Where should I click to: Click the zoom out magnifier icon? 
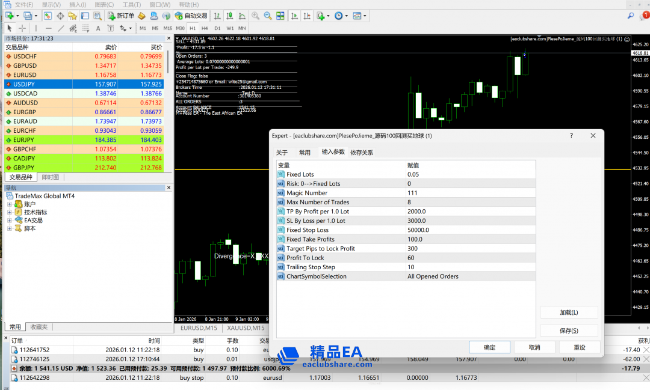[268, 16]
